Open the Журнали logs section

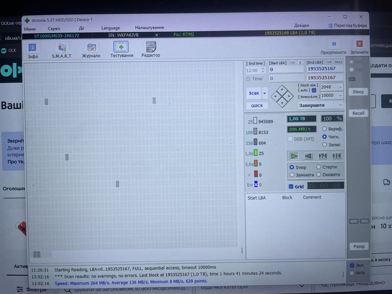click(x=91, y=50)
